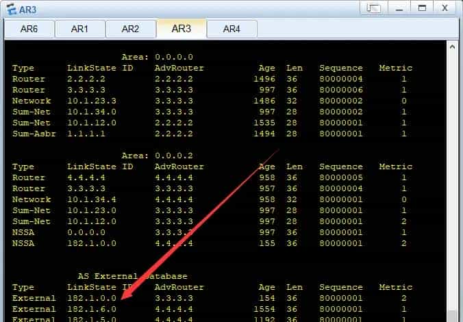Viewport: 463px width, 322px height.
Task: Click the "Area: 0.0.0.0" heading
Action: (158, 57)
